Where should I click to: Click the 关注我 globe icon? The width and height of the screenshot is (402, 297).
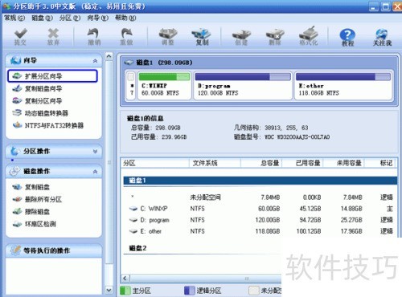pyautogui.click(x=382, y=37)
